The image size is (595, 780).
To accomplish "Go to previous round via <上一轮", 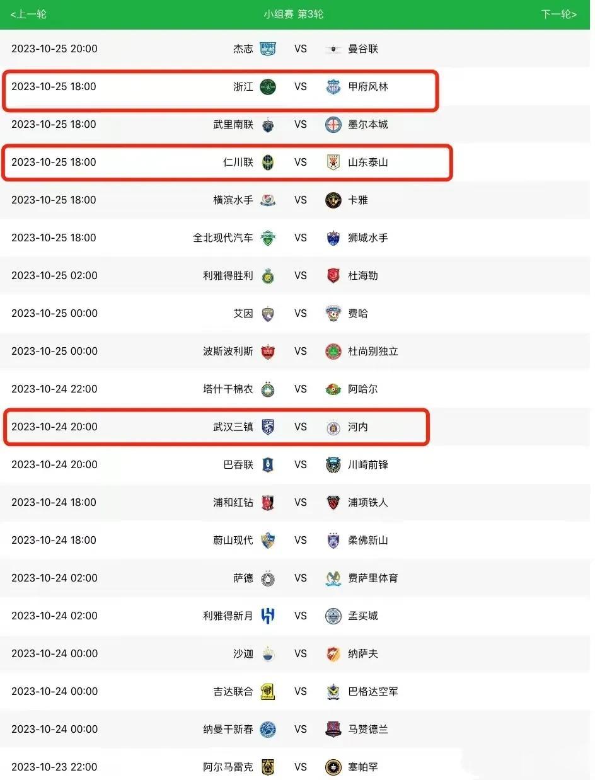I will click(x=29, y=14).
